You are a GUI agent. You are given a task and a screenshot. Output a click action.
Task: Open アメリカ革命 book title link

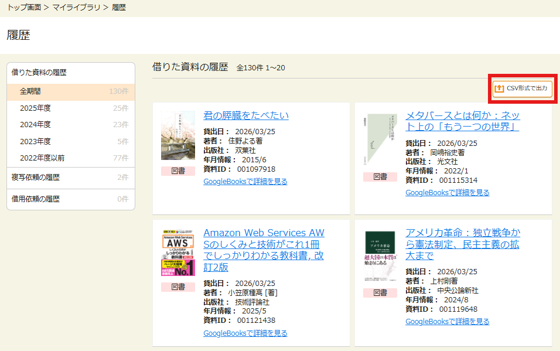(x=462, y=244)
